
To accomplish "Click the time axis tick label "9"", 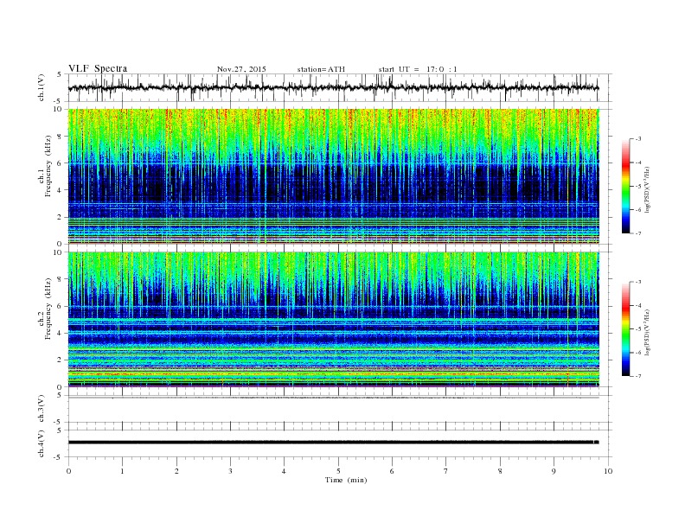I will (554, 471).
